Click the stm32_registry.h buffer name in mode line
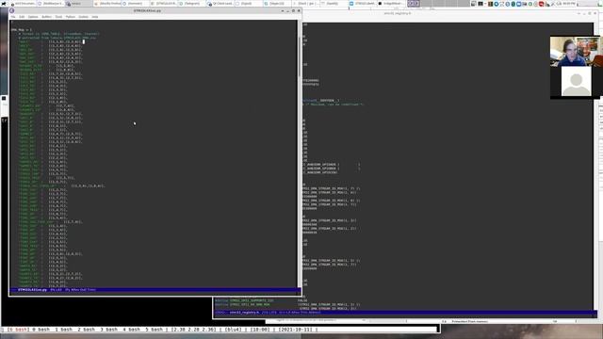The width and height of the screenshot is (603, 339). (x=245, y=313)
